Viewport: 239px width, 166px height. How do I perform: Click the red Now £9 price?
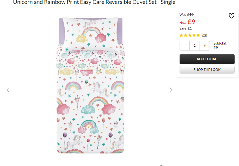(x=187, y=22)
